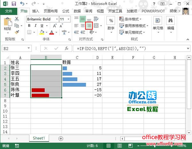Apply yellow fill color bucket
The image size is (192, 149).
click(42, 32)
